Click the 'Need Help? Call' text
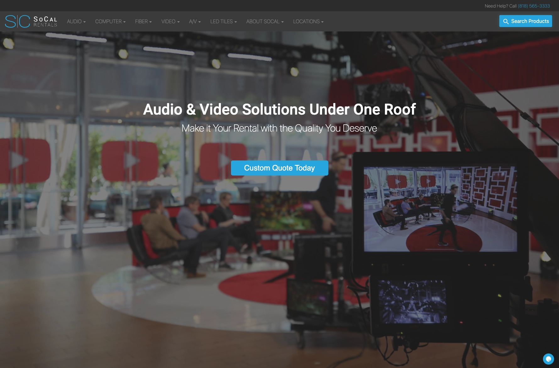Viewport: 559px width, 368px height. click(500, 6)
